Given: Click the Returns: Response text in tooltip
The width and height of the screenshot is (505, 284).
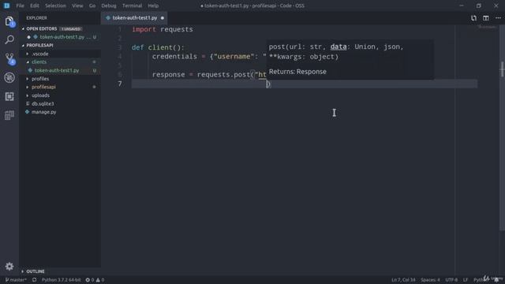Looking at the screenshot, I should [297, 72].
